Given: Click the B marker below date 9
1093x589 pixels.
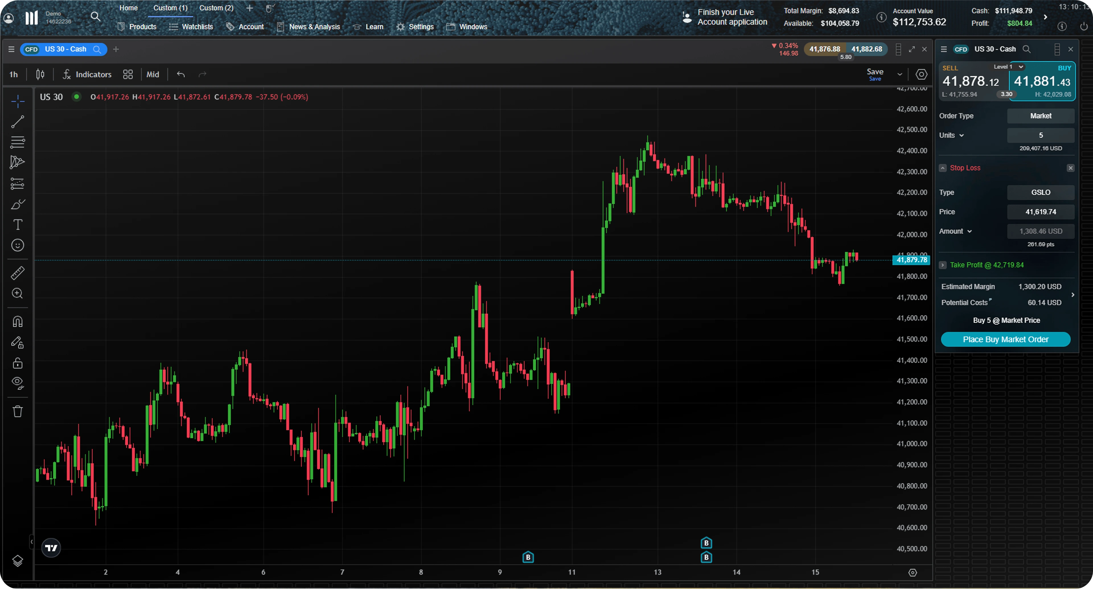Looking at the screenshot, I should 528,557.
